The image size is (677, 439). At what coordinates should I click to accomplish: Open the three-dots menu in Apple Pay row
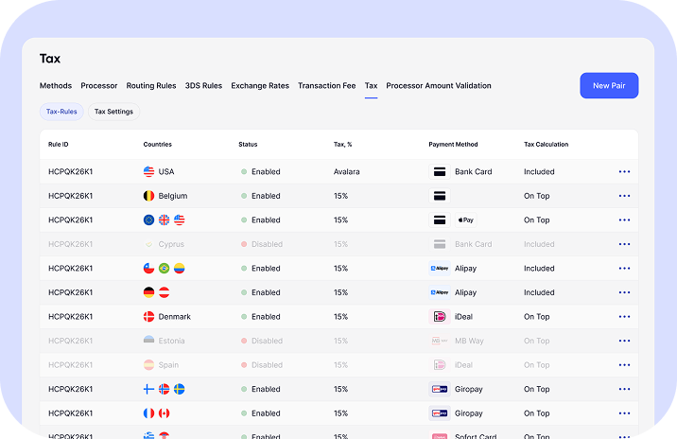coord(624,219)
